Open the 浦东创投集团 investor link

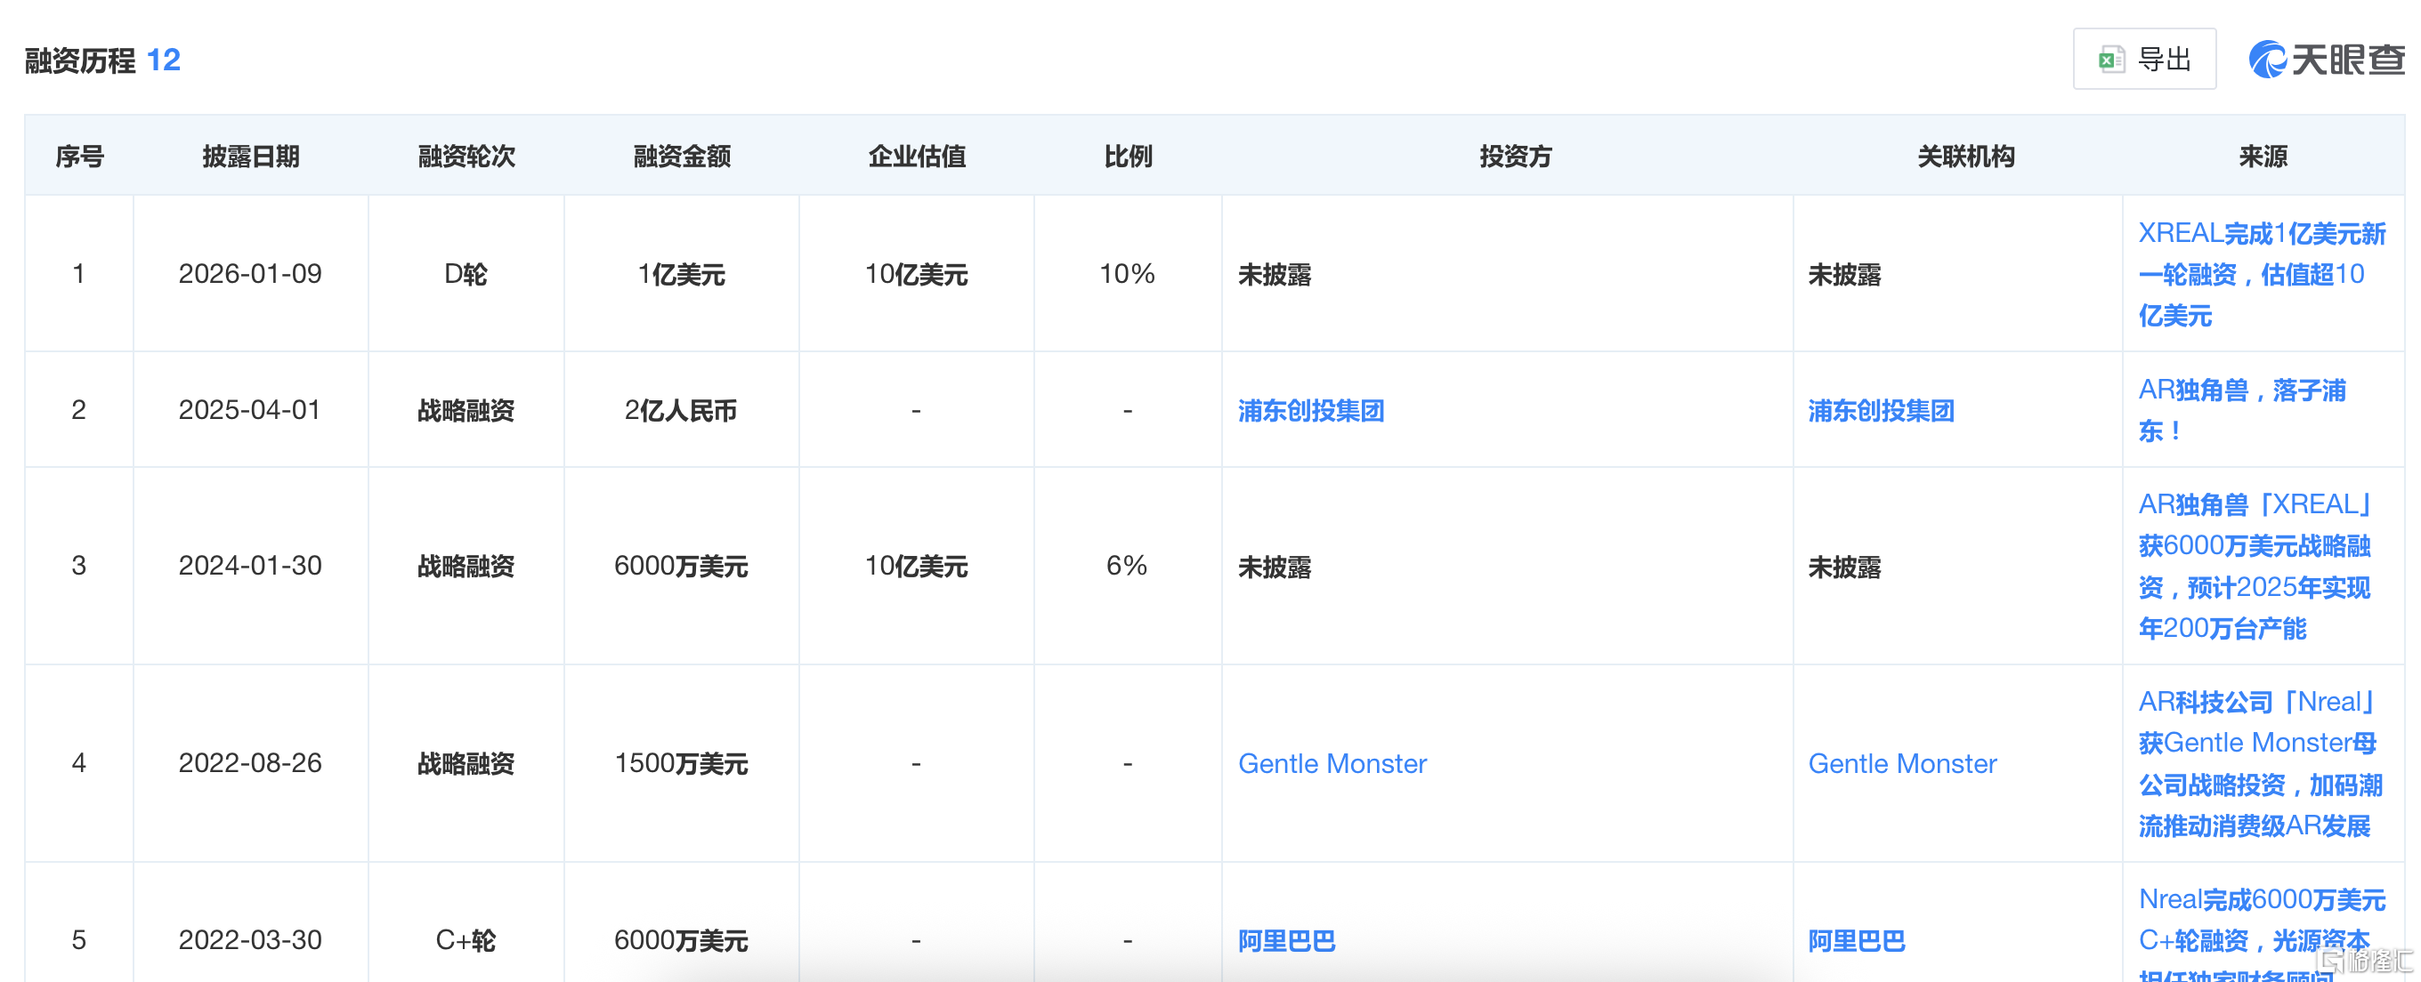(x=1310, y=410)
